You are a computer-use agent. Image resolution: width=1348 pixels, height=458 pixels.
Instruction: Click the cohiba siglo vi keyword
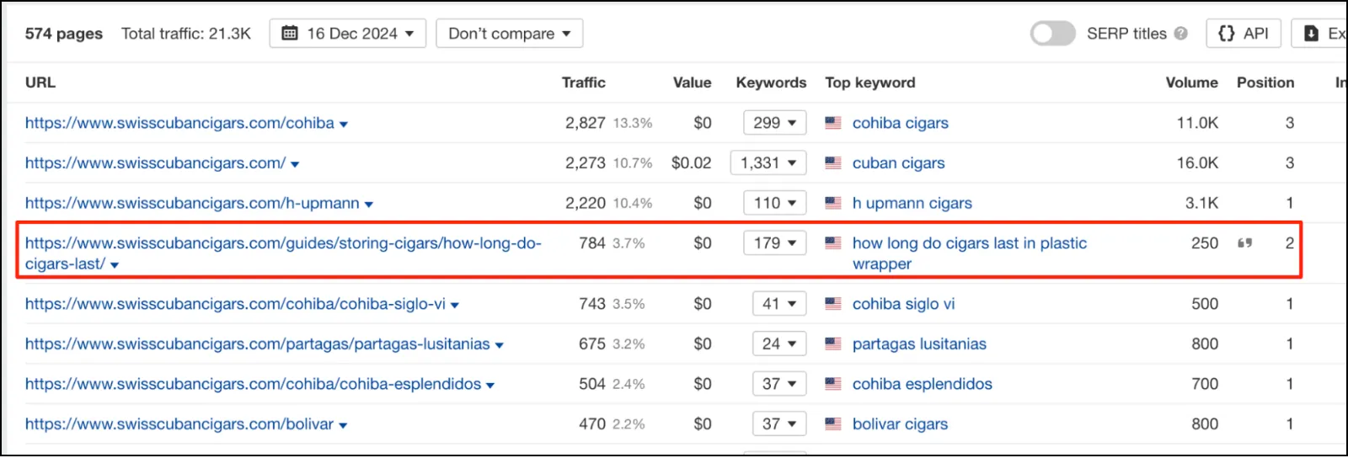pyautogui.click(x=903, y=304)
